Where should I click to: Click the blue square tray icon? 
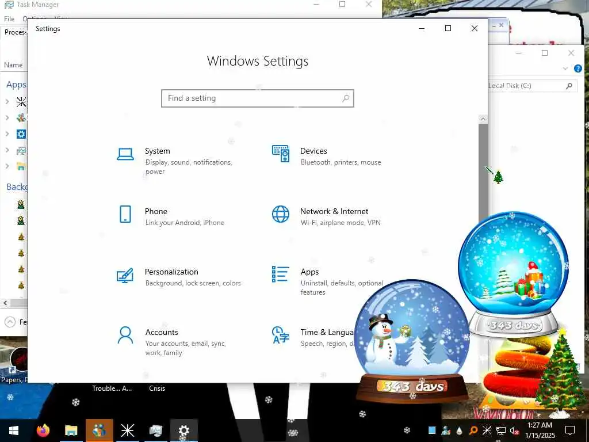click(432, 430)
